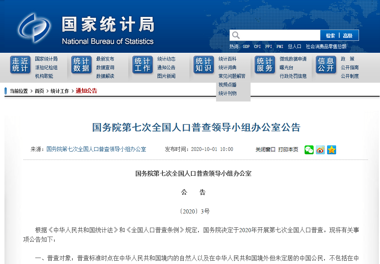Viewport: 380px width, 264px height.
Task: Share to Qzone star icon
Action: coord(331,150)
